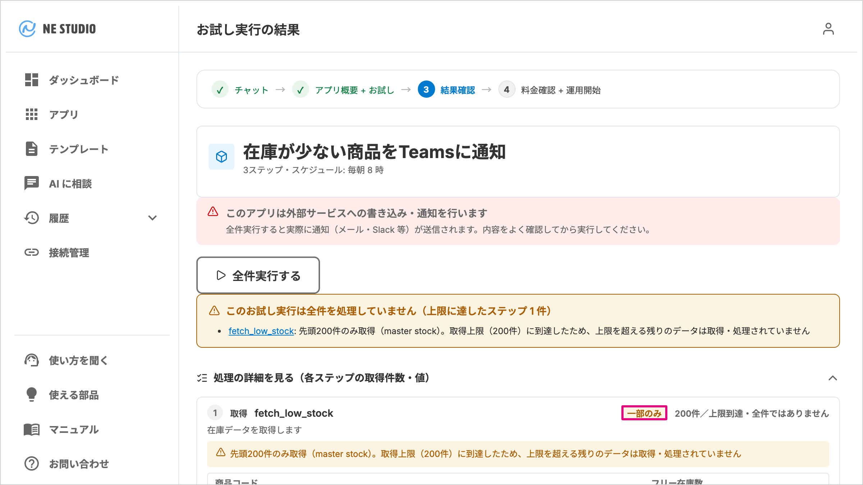
Task: Click the AI に相談 chat icon
Action: coord(32,183)
